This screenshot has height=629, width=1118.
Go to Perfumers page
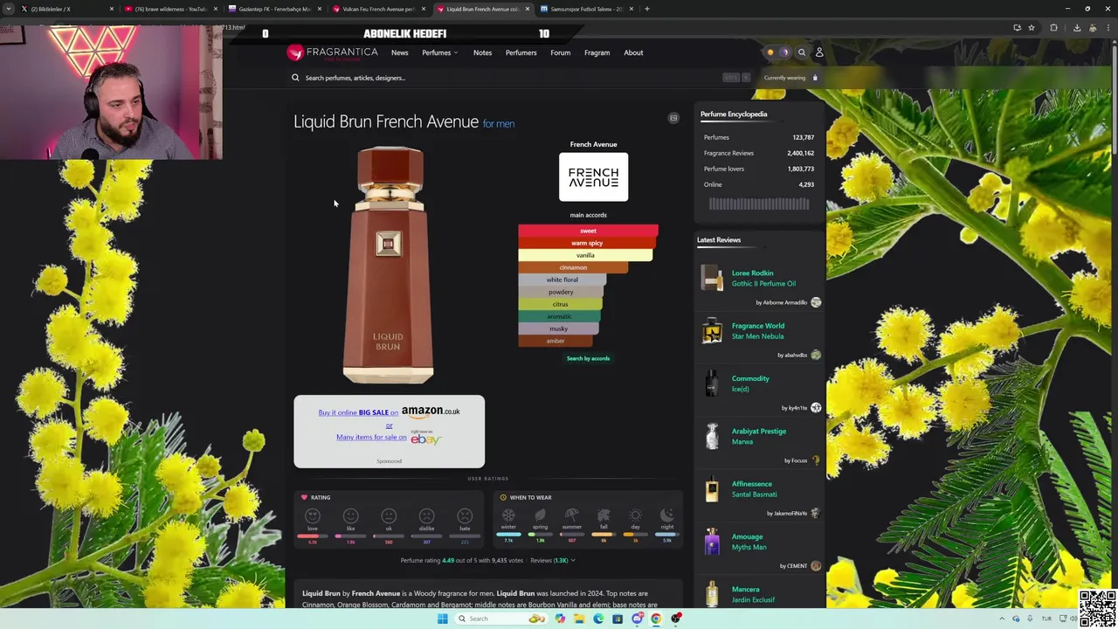point(521,52)
